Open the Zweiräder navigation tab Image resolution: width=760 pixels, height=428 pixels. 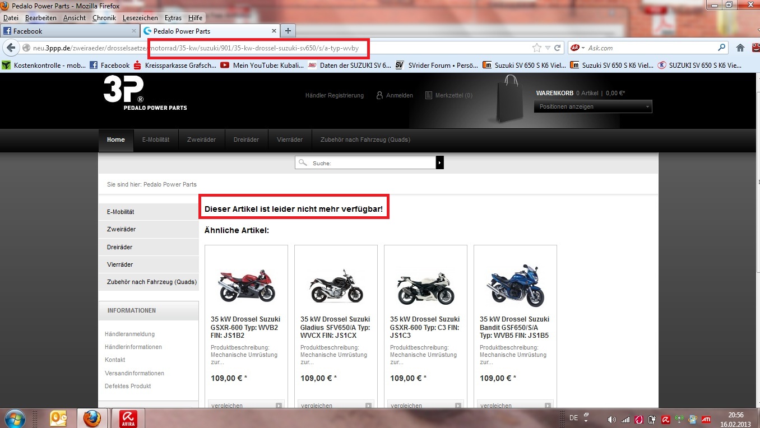[201, 139]
